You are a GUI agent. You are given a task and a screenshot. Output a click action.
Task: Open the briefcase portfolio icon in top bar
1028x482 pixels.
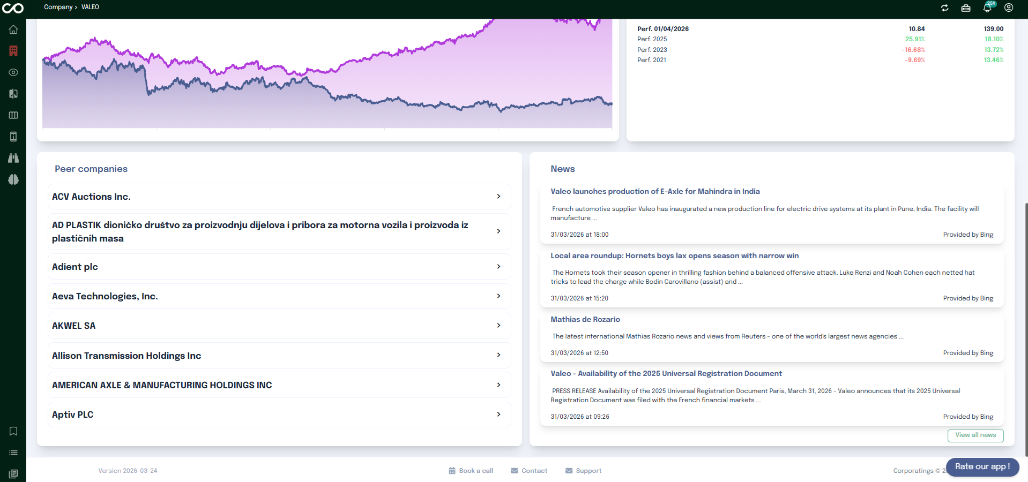coord(965,8)
